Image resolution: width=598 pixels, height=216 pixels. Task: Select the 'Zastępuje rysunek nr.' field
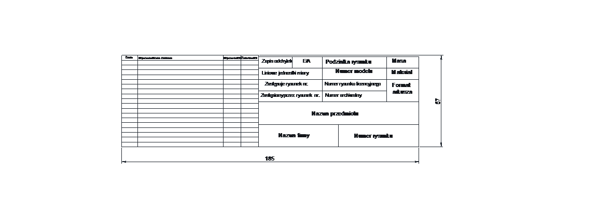(x=286, y=84)
